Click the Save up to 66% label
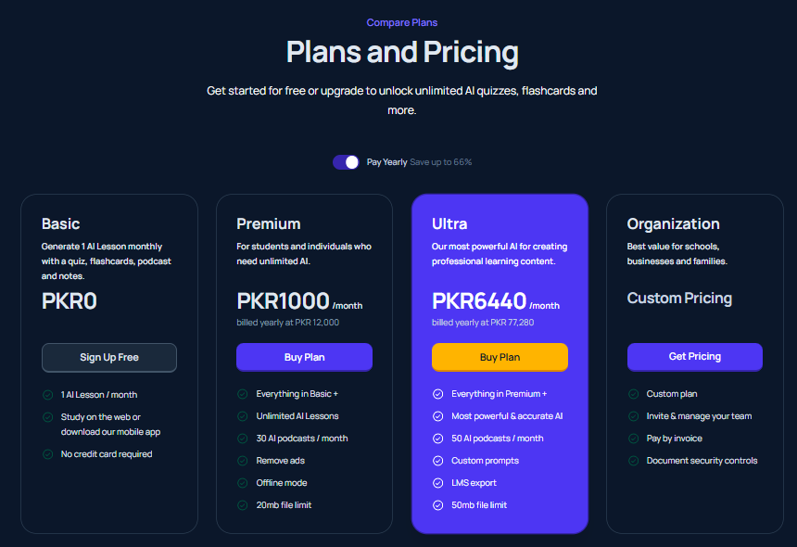This screenshot has width=797, height=547. [441, 162]
